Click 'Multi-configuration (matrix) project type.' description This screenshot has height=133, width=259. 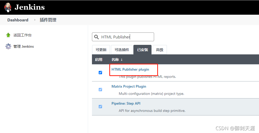(152, 94)
